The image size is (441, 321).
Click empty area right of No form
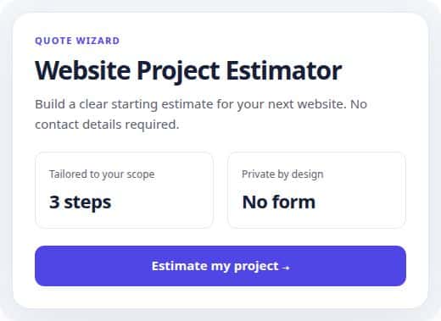coord(360,202)
